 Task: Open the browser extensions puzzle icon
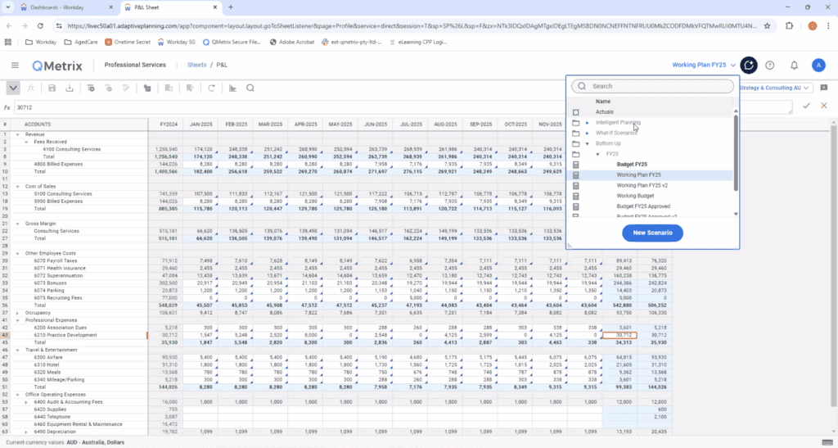(x=790, y=25)
